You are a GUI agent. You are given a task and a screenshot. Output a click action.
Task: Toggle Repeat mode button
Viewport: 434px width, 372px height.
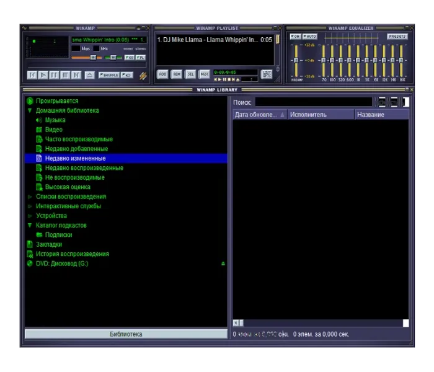pyautogui.click(x=127, y=75)
